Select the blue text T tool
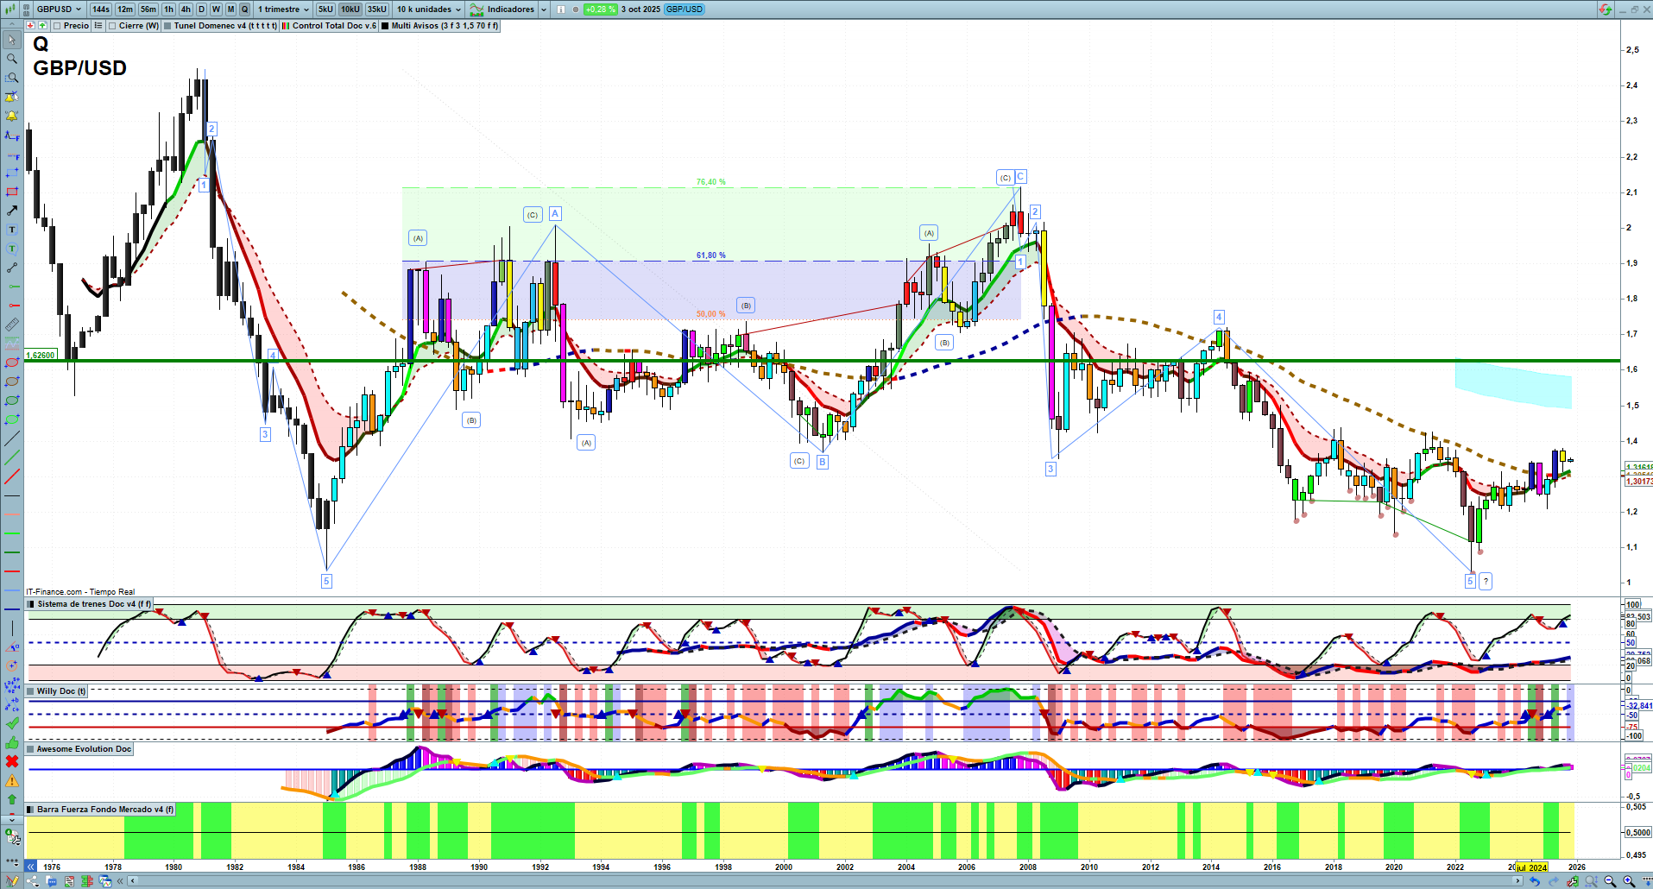1653x889 pixels. pos(12,230)
